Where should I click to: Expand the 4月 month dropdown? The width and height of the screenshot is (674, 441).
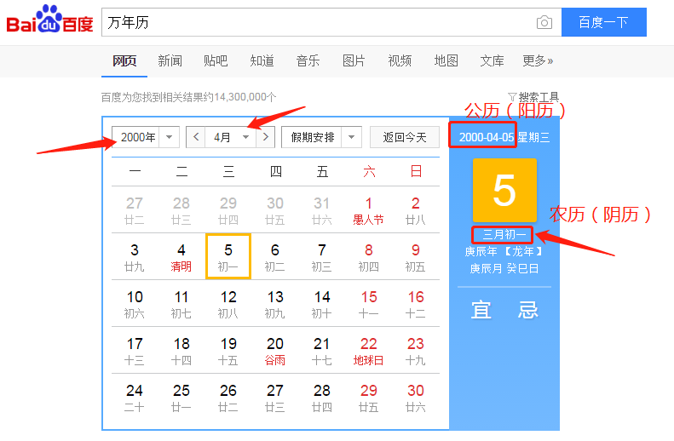246,137
